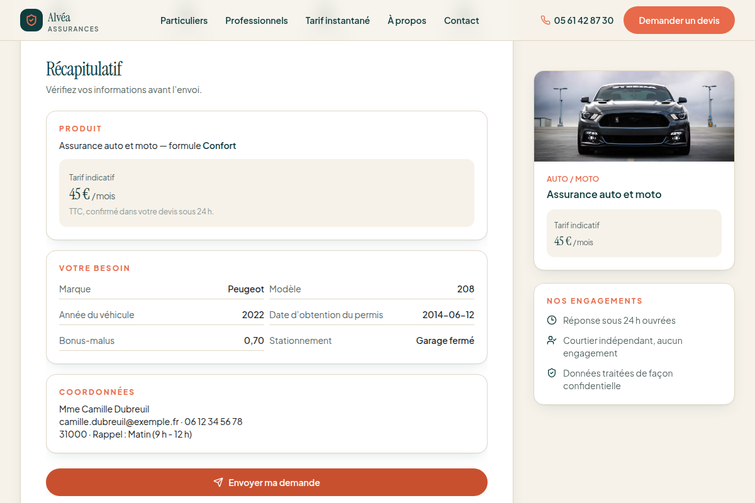Click the Modèle label
This screenshot has height=503, width=755.
point(285,289)
